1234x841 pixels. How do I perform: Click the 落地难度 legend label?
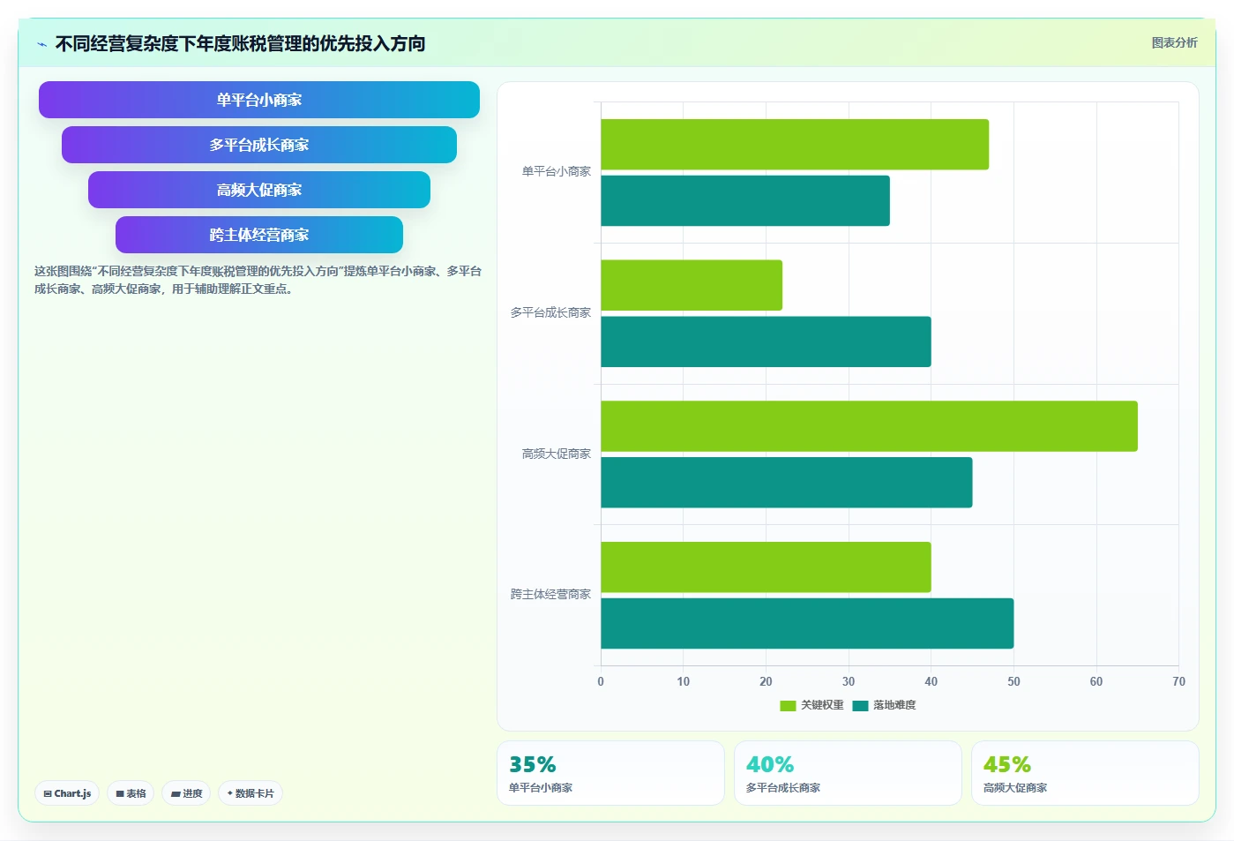coord(894,705)
